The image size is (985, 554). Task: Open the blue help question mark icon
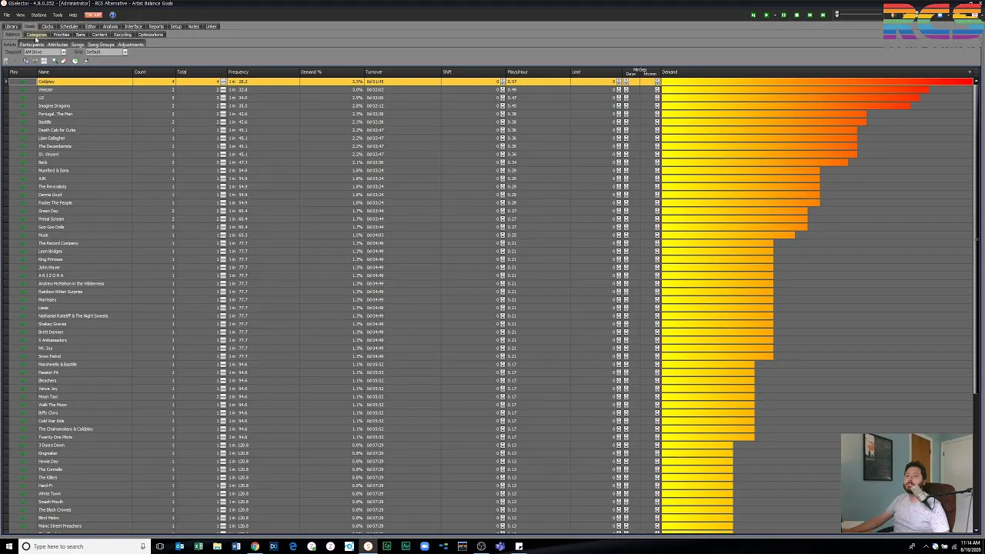112,15
